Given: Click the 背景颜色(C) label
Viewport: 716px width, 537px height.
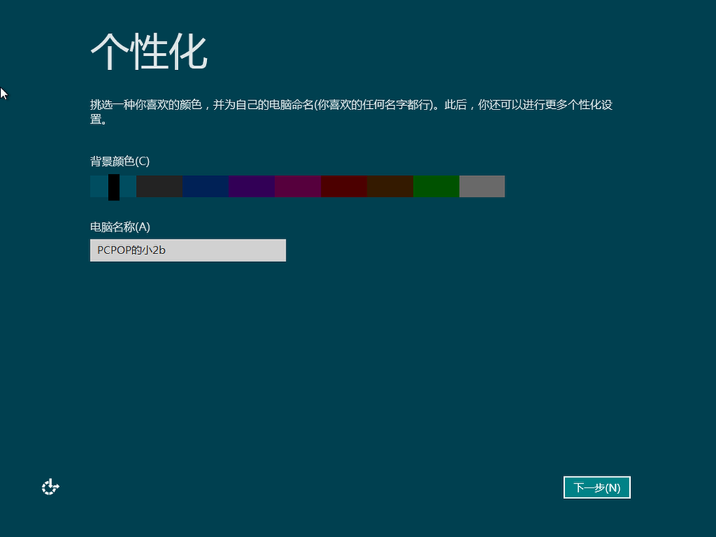Looking at the screenshot, I should click(120, 161).
